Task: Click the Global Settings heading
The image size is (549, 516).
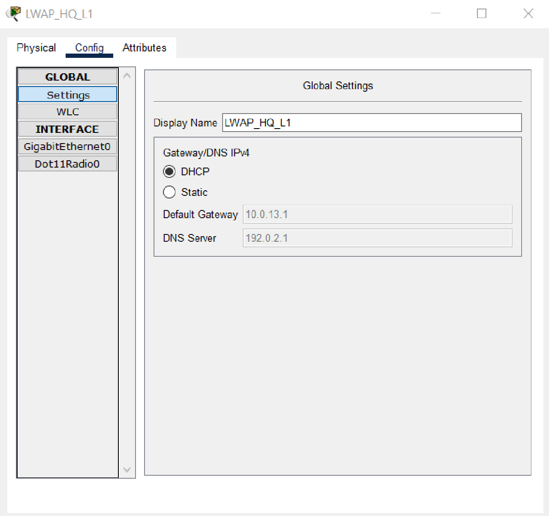Action: coord(338,85)
